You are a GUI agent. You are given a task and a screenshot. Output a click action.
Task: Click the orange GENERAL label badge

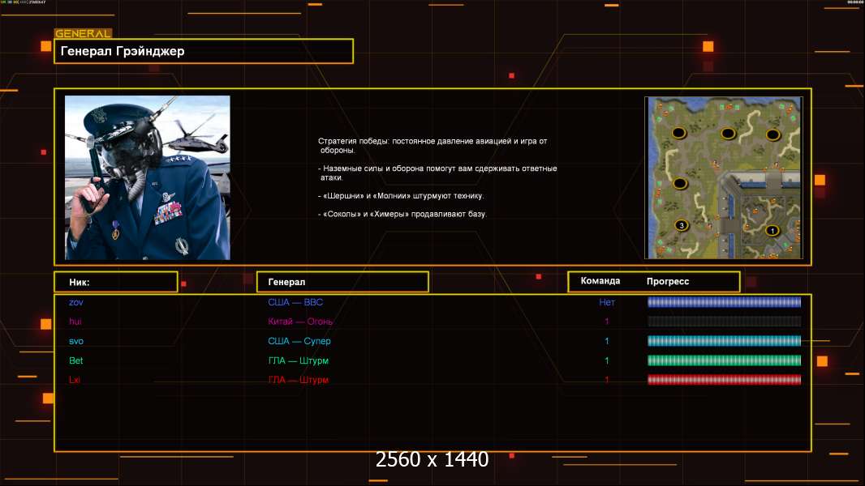(83, 34)
